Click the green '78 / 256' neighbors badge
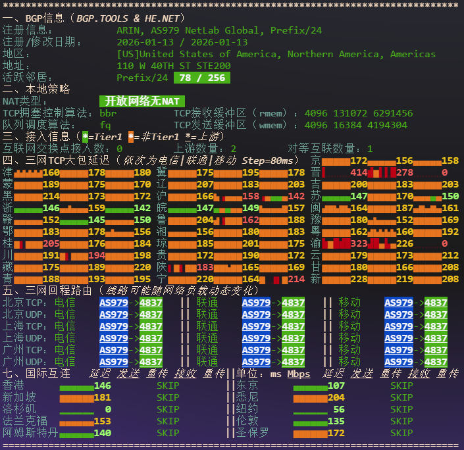The height and width of the screenshot is (450, 464). tap(202, 78)
